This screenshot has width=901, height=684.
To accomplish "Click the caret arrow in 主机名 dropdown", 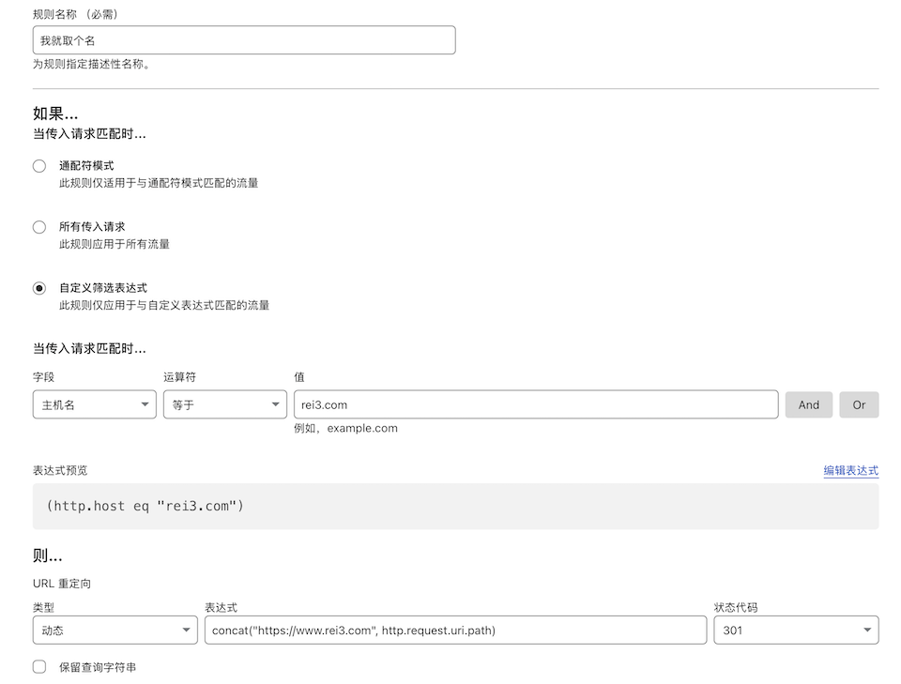I will click(x=145, y=404).
